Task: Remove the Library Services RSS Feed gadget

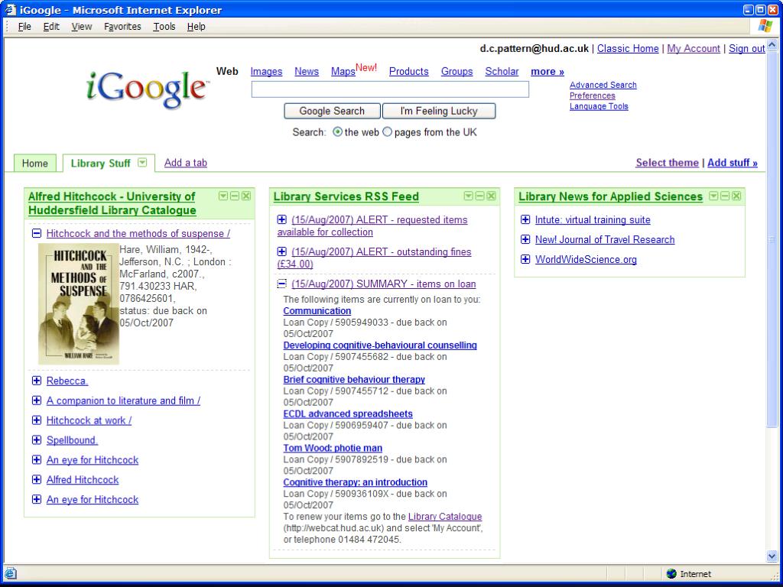Action: (x=492, y=196)
